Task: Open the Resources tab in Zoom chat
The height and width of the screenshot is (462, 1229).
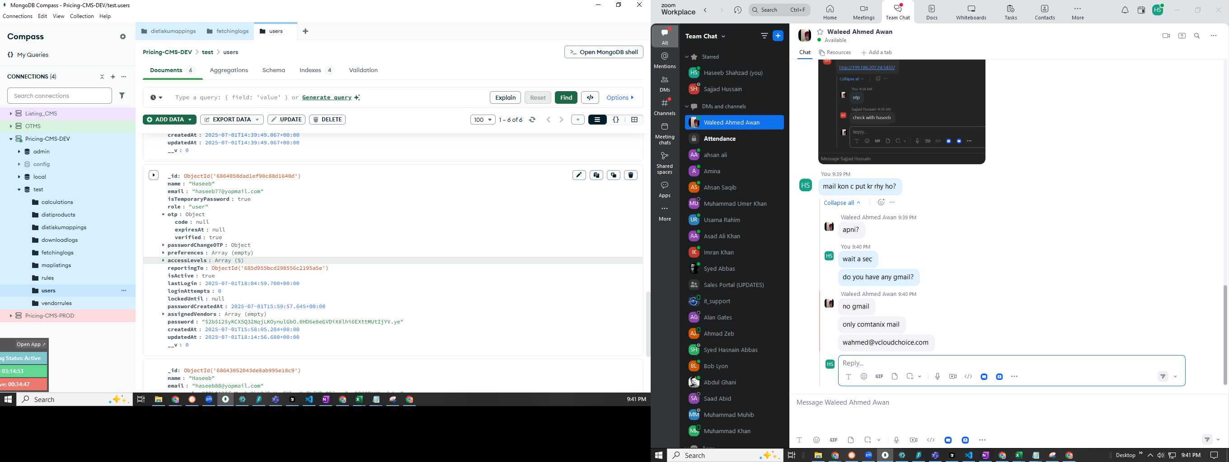Action: pos(835,53)
